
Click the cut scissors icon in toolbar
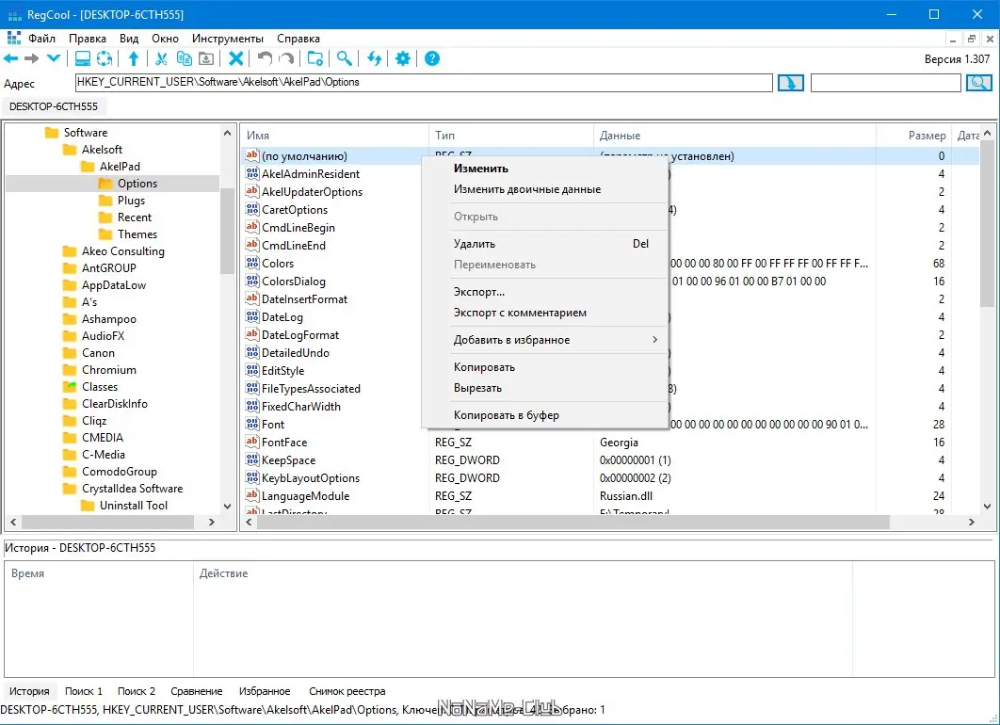point(161,59)
